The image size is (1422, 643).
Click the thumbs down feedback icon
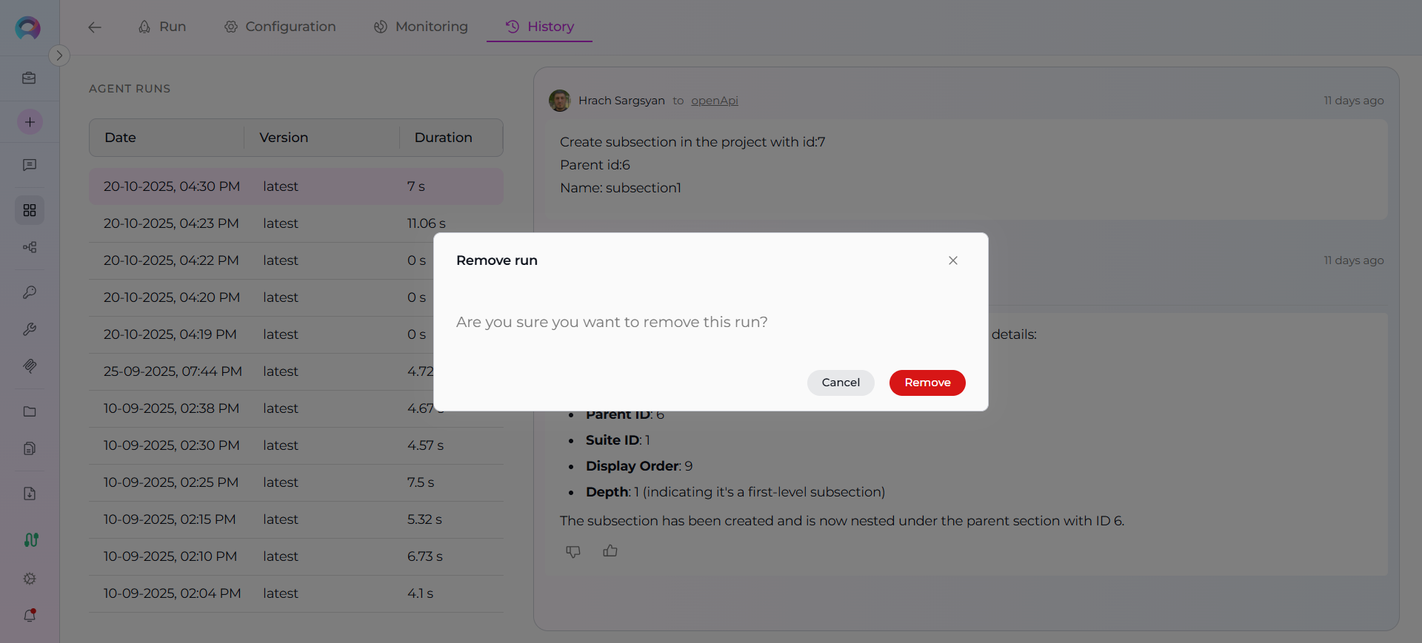coord(573,551)
